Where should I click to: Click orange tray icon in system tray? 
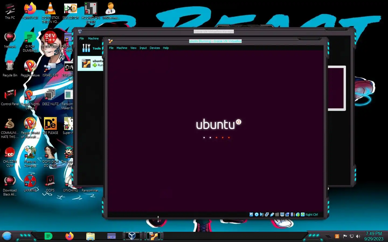coord(337,236)
